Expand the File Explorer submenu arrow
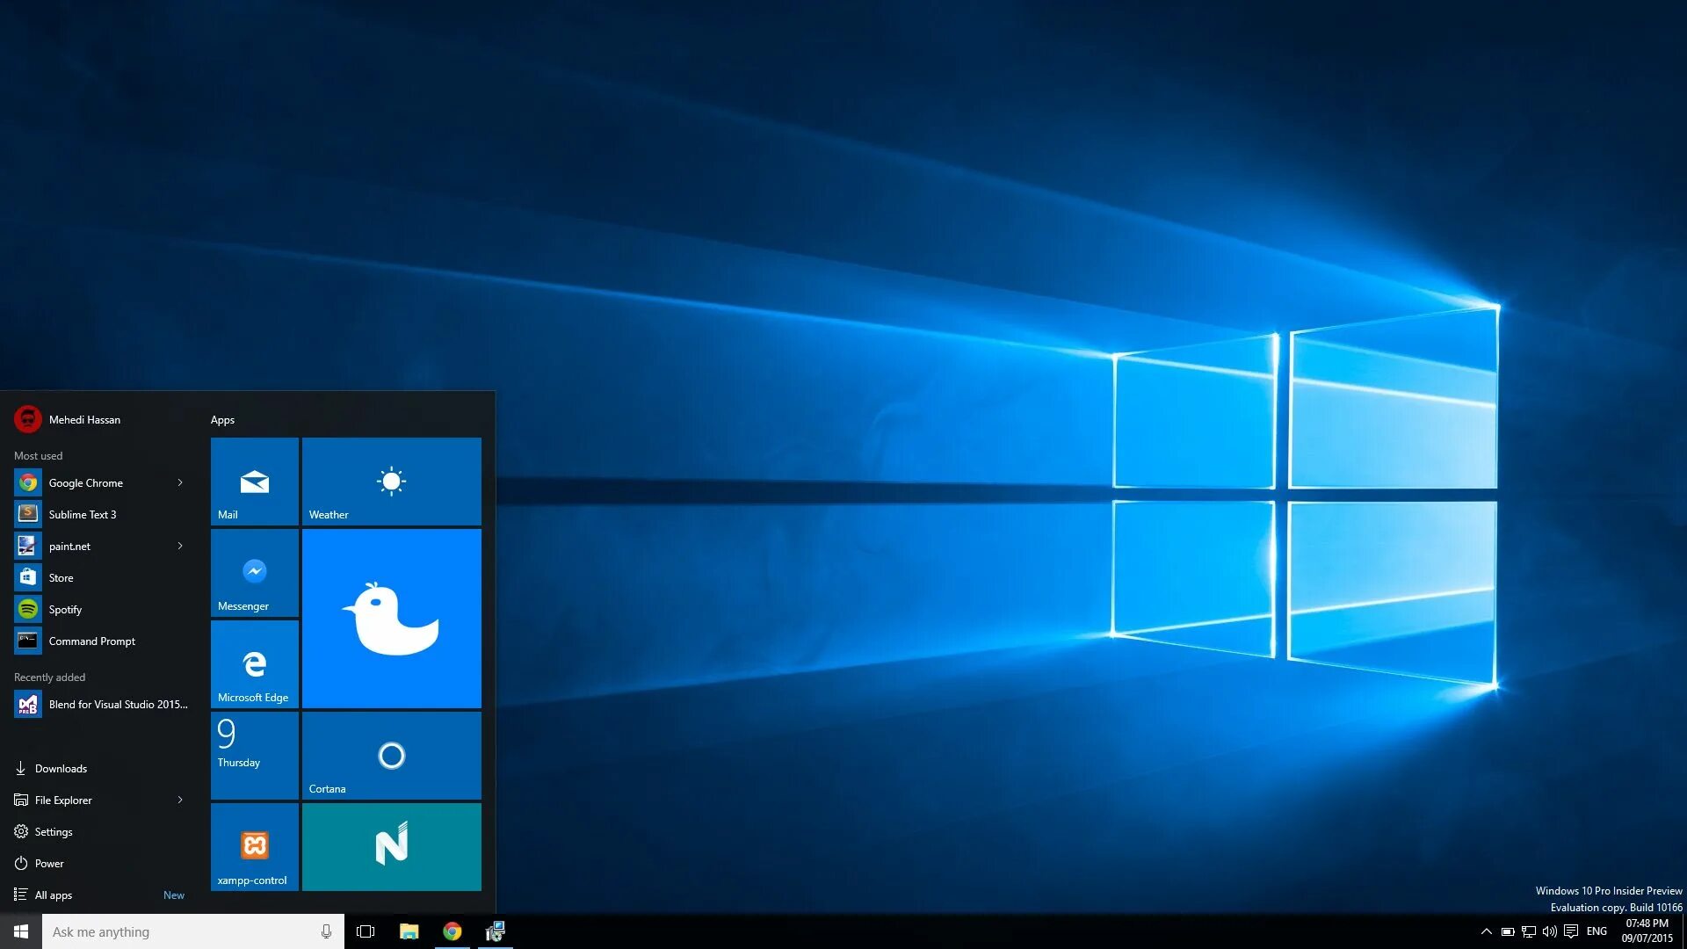 [180, 800]
